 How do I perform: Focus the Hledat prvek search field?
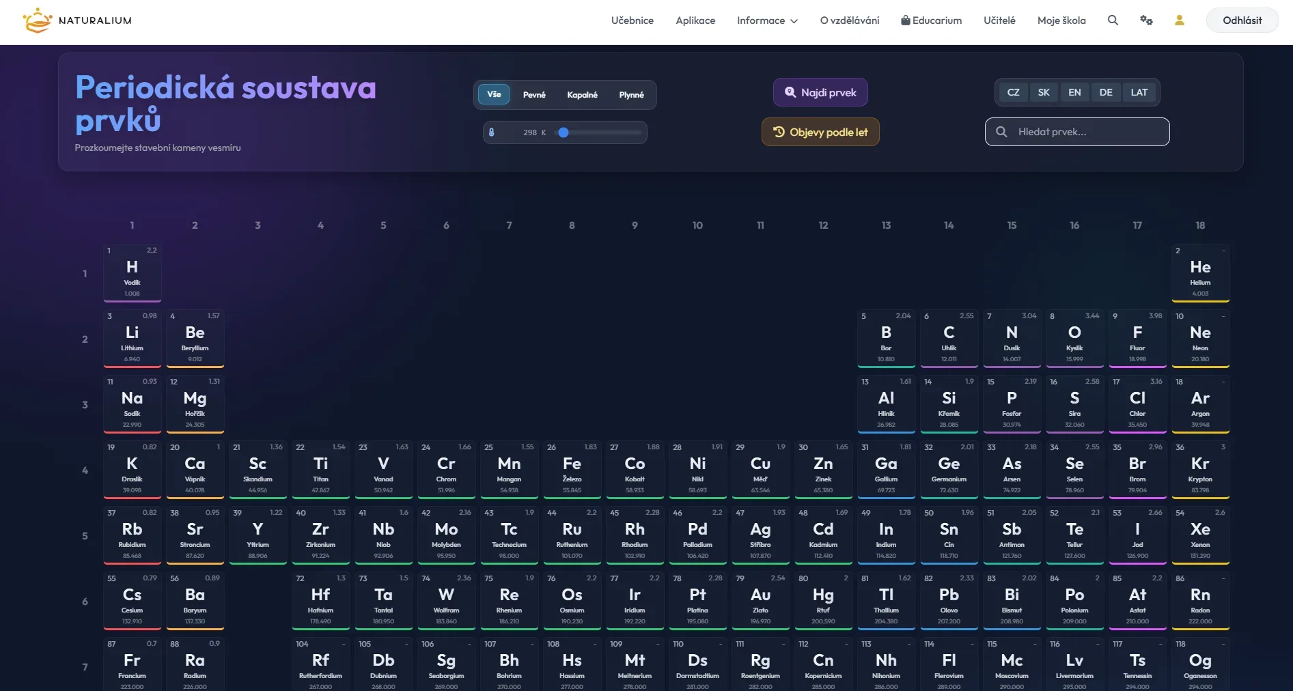[x=1077, y=132]
